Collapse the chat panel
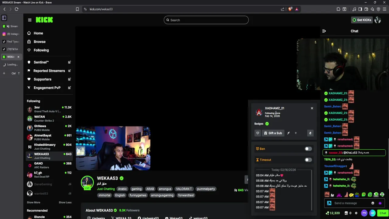Viewport: 389px width, 219px height. click(x=324, y=31)
